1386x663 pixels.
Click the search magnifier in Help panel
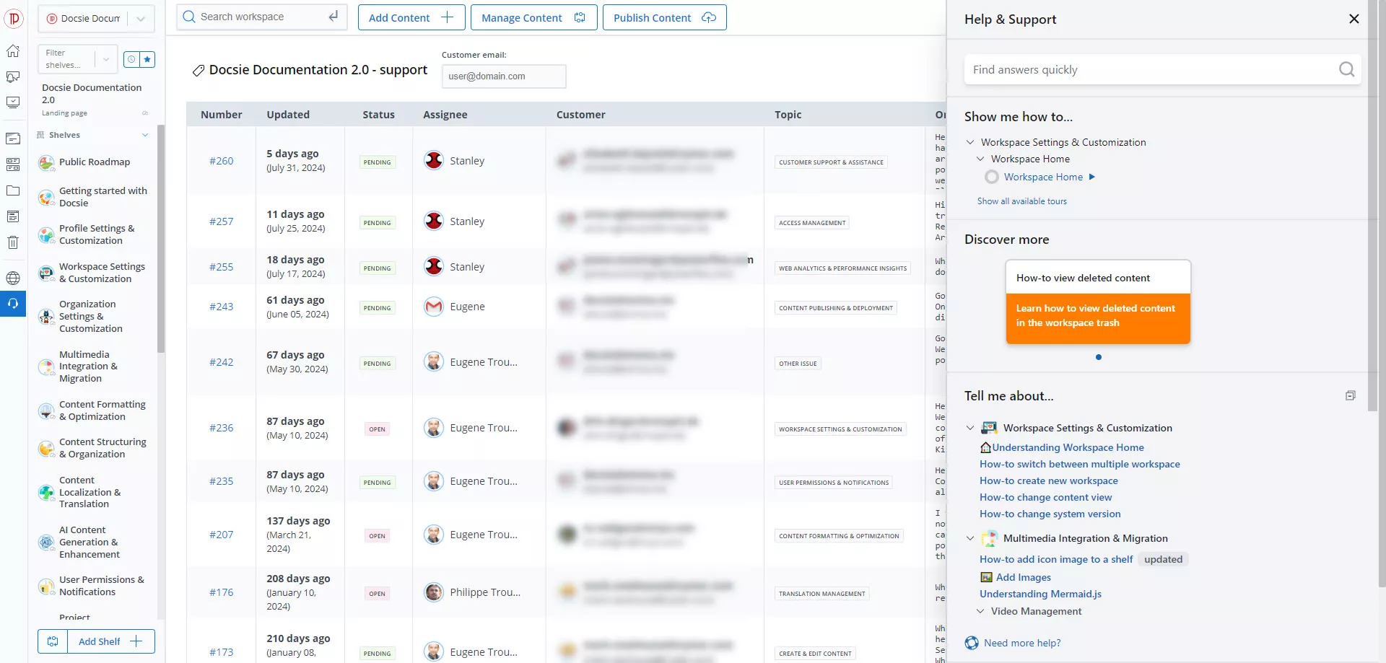tap(1346, 69)
